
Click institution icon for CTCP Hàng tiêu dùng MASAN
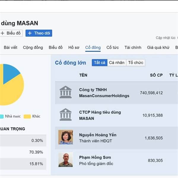66,115
